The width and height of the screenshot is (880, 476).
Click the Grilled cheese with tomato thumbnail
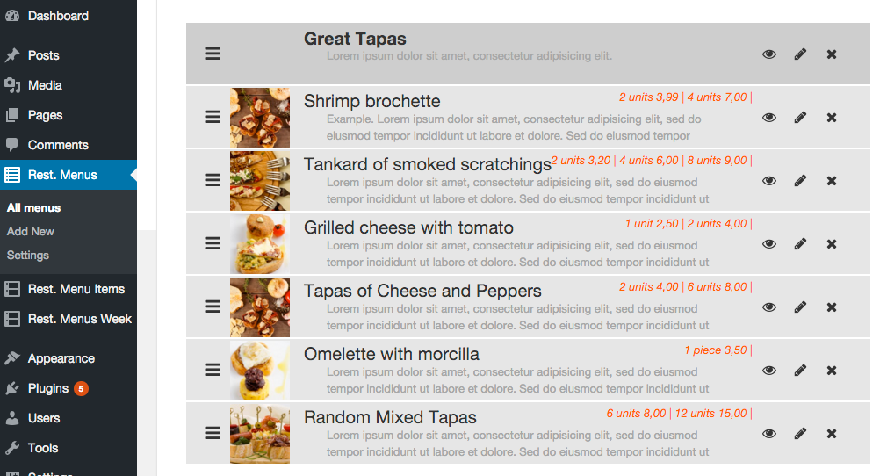[x=260, y=244]
